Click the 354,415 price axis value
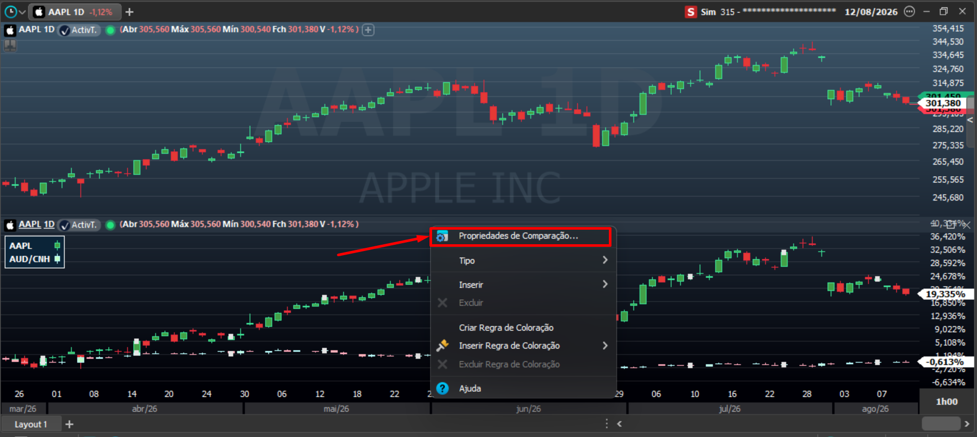This screenshot has width=977, height=437. click(x=948, y=29)
